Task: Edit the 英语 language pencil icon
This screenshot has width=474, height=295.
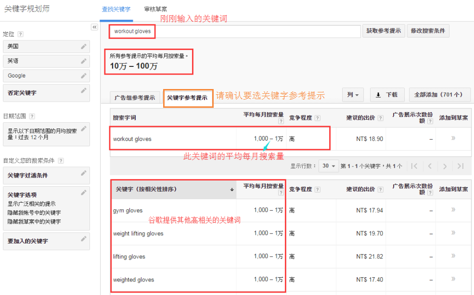Action: 84,61
